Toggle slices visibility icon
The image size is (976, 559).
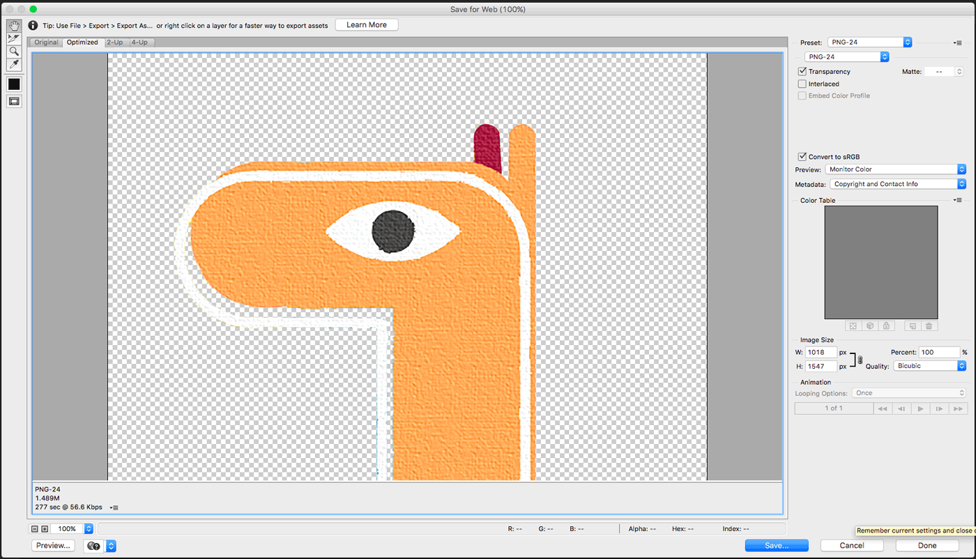pyautogui.click(x=14, y=102)
